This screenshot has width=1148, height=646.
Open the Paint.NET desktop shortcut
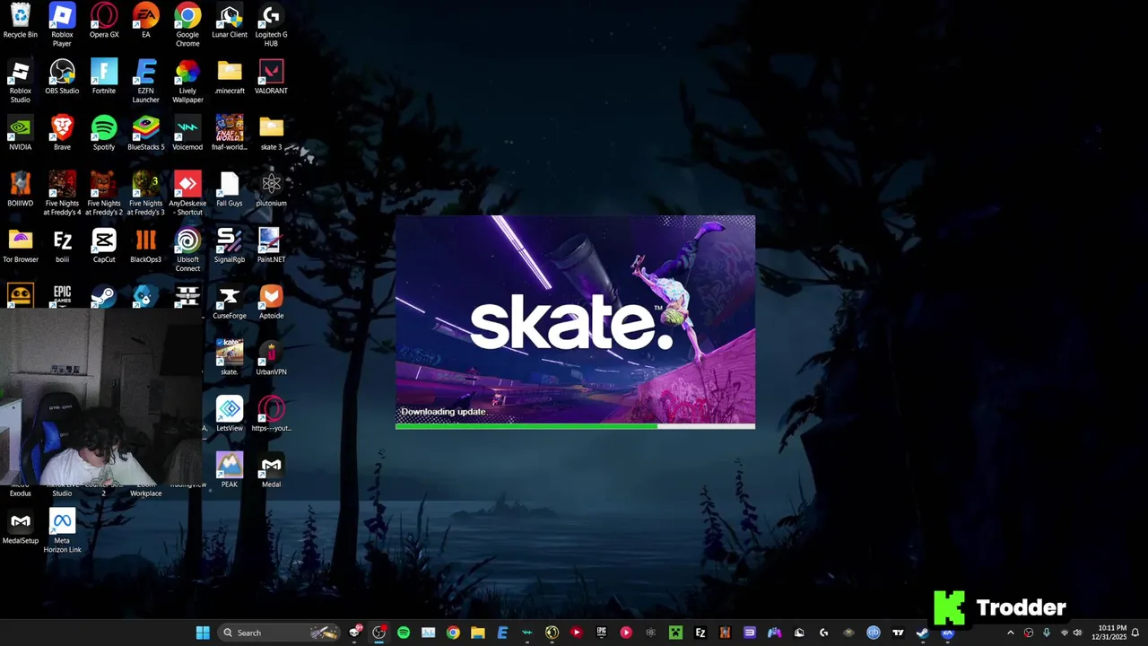tap(271, 246)
